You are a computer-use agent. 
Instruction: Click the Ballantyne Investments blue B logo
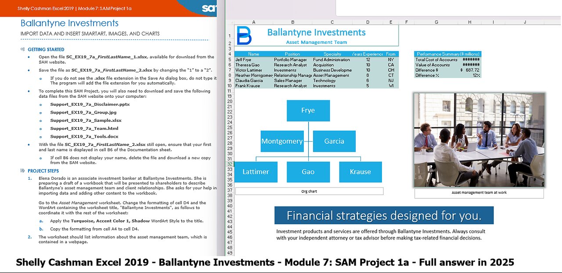pos(244,35)
